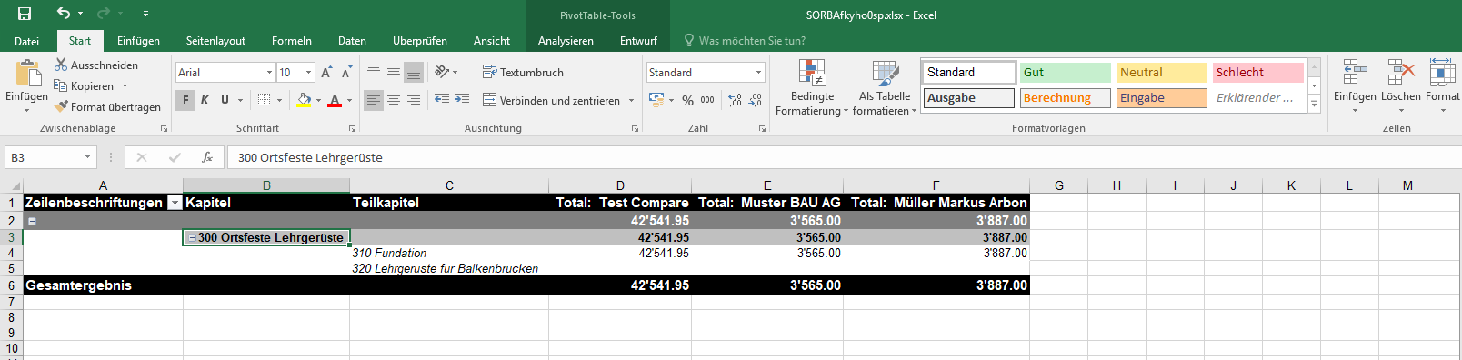The width and height of the screenshot is (1462, 360).
Task: Expand the cell styles gallery
Action: [1314, 105]
